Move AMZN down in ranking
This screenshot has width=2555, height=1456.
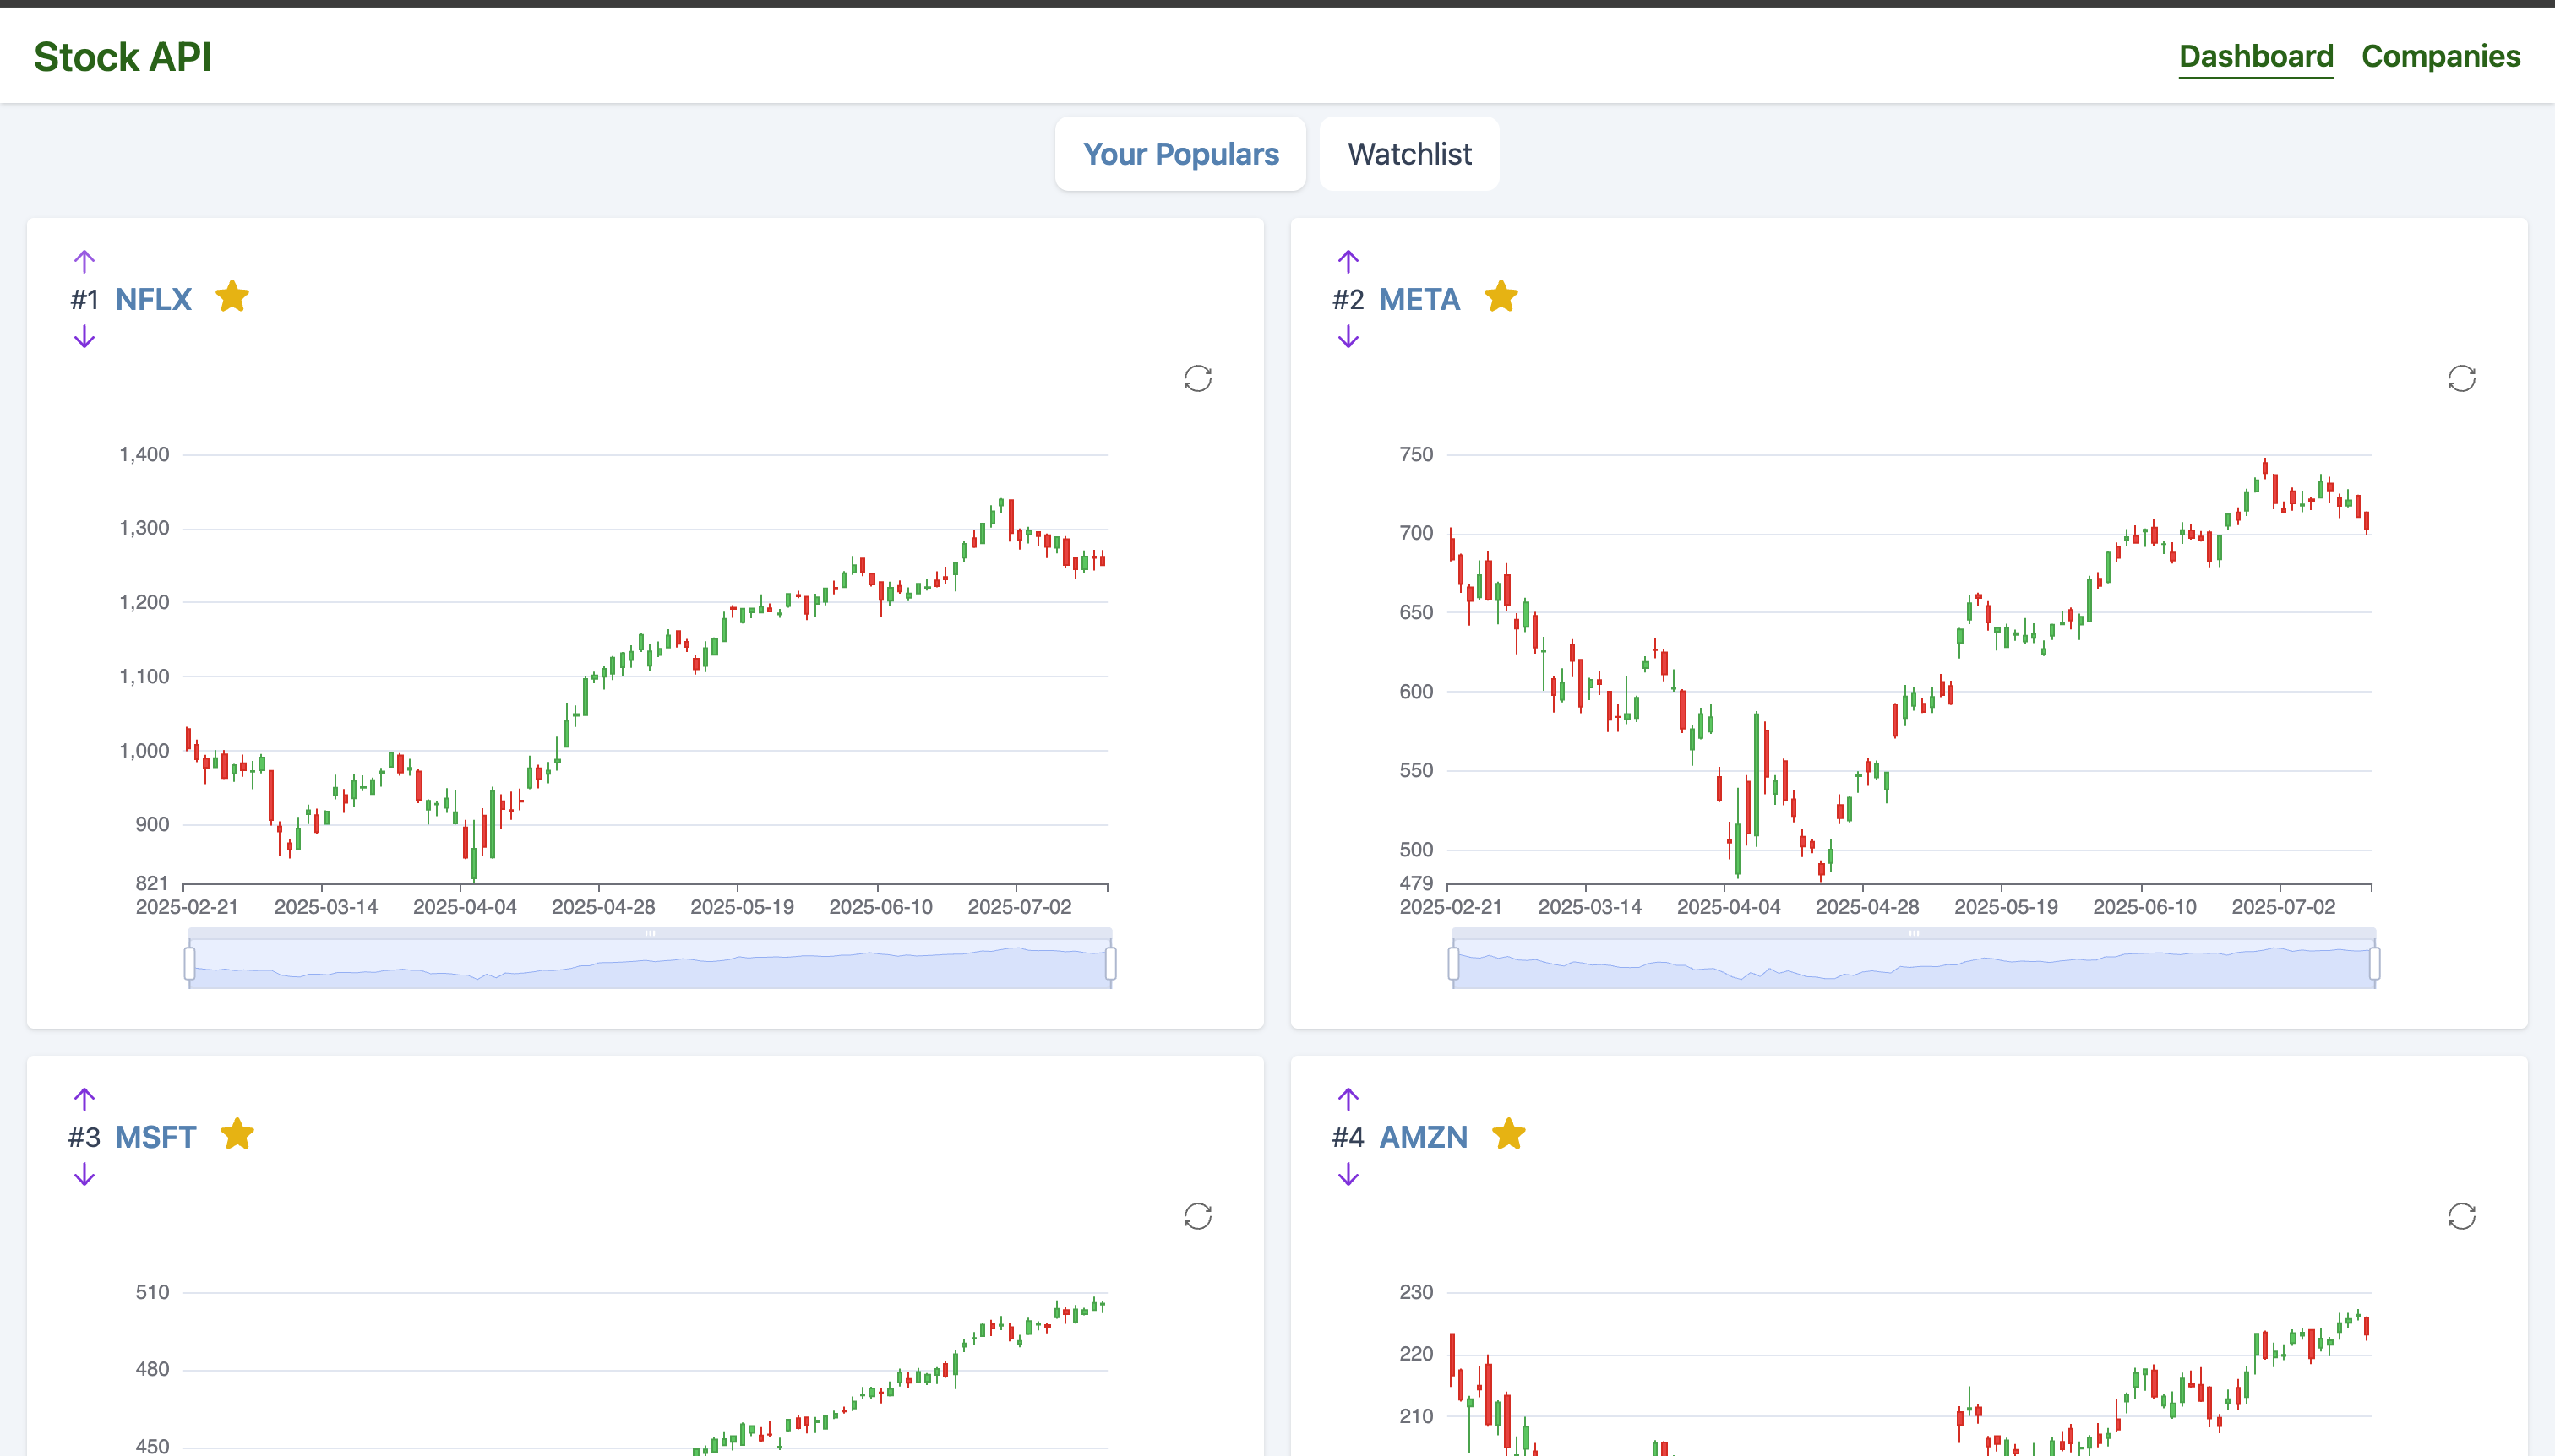[x=1348, y=1175]
